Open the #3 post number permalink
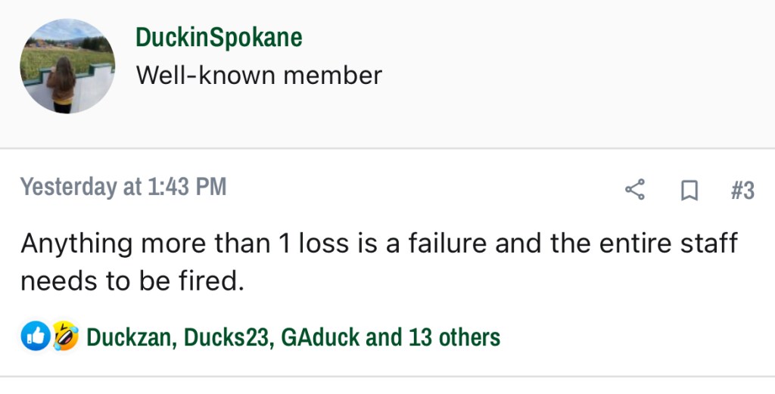This screenshot has height=394, width=775. pos(742,191)
